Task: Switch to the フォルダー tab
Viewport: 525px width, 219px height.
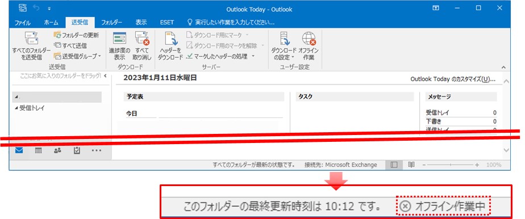Action: [111, 22]
